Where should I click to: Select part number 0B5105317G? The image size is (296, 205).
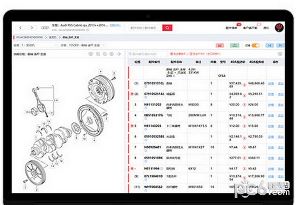coord(154,115)
